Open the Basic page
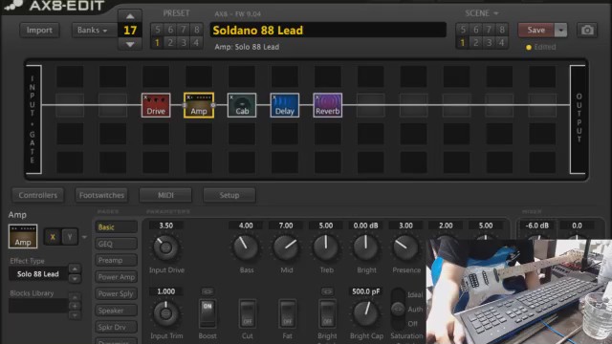This screenshot has width=612, height=344. click(116, 227)
